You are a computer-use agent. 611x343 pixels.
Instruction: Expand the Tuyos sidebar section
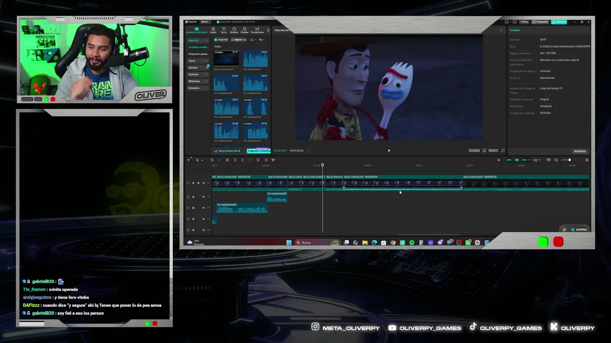[x=198, y=61]
